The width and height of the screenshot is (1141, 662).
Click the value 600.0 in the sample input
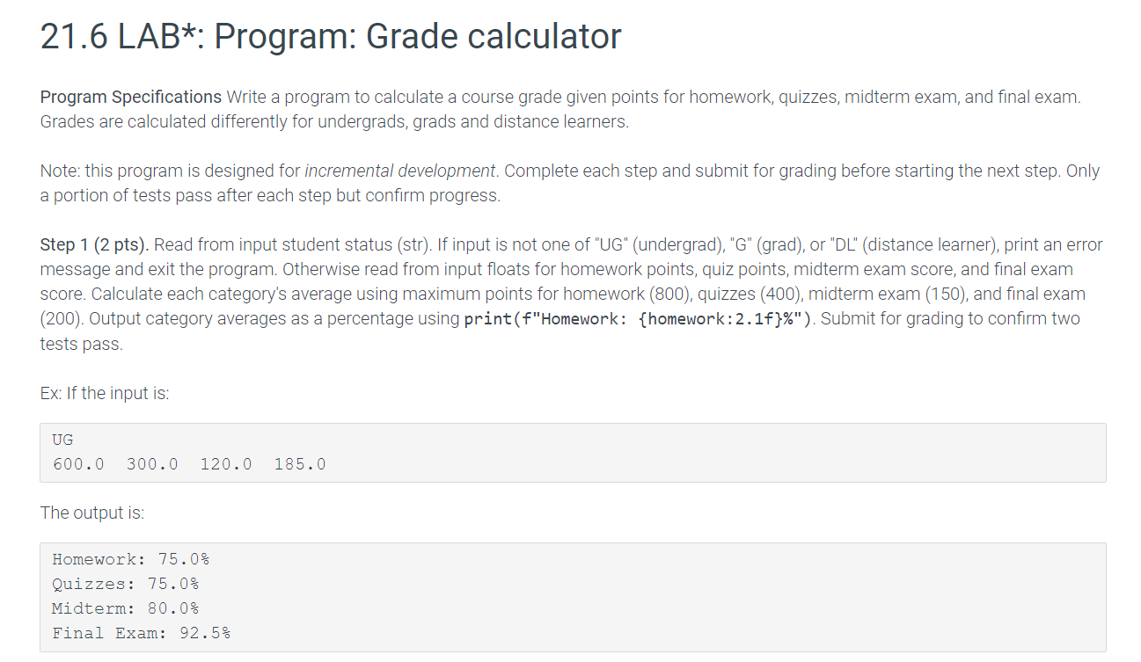[78, 464]
